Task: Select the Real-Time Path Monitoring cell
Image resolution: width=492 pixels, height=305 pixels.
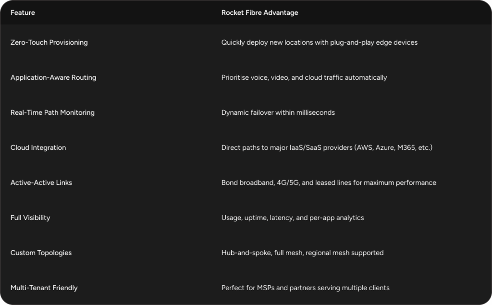Action: point(52,112)
